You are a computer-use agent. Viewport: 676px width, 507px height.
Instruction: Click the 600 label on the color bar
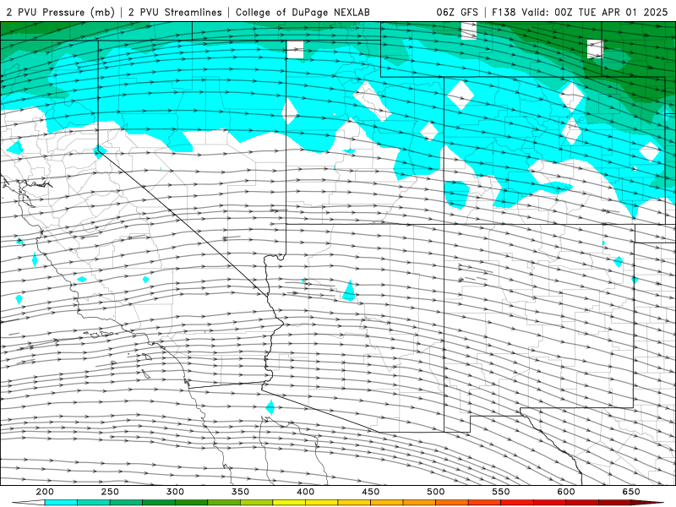tap(565, 492)
